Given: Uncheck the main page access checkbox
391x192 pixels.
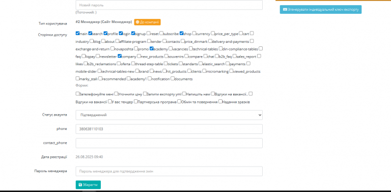Looking at the screenshot, I should tap(77, 33).
